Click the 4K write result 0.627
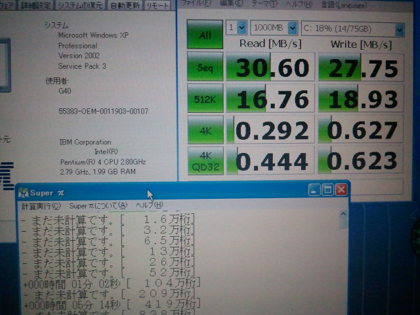This screenshot has height=315, width=420. click(x=360, y=129)
